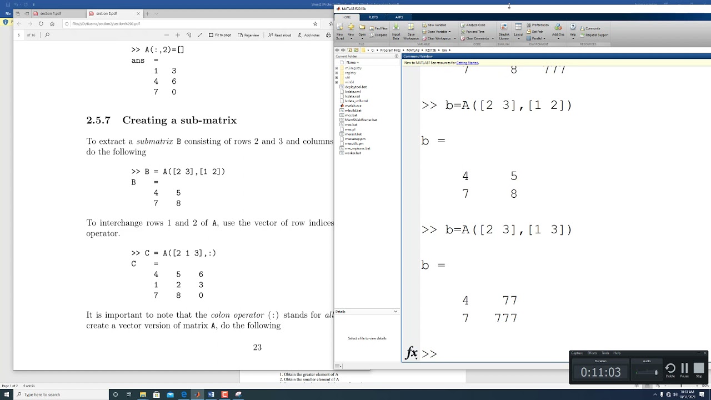Click Find Files in MATLAB toolstrip
The width and height of the screenshot is (711, 400).
point(378,28)
